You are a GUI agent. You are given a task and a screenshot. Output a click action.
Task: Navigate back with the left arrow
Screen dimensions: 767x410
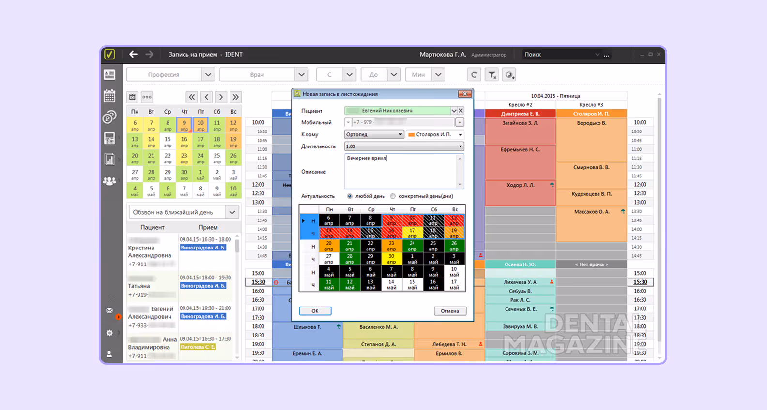[x=134, y=54]
